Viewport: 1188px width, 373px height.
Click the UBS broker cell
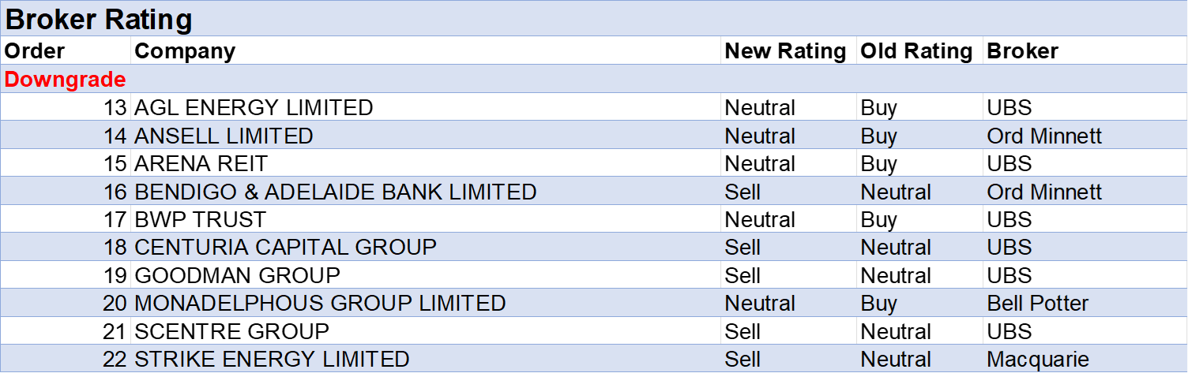(x=1009, y=248)
